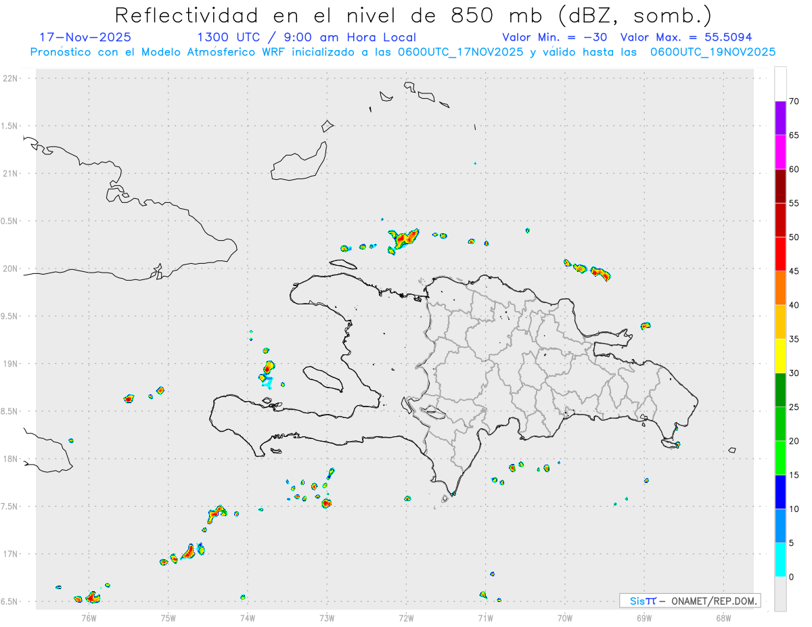Screen dimensions: 812x627
Task: Click the dark blue 10-15 dBZ color band
Action: click(780, 492)
